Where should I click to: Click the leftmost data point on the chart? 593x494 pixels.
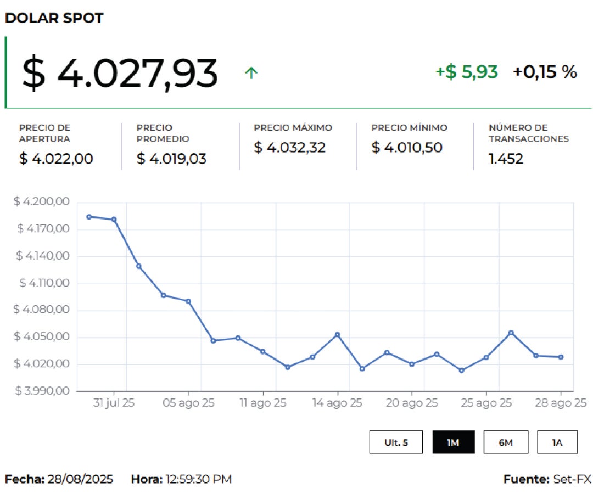click(x=89, y=217)
